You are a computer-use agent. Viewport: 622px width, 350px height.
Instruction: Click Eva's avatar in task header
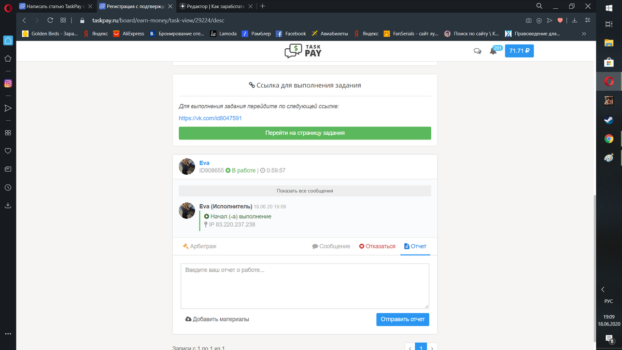pyautogui.click(x=187, y=166)
